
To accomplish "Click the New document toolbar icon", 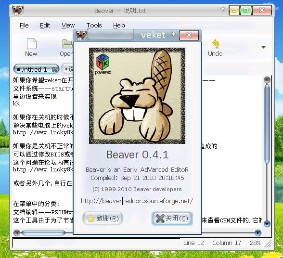I will coord(32,43).
